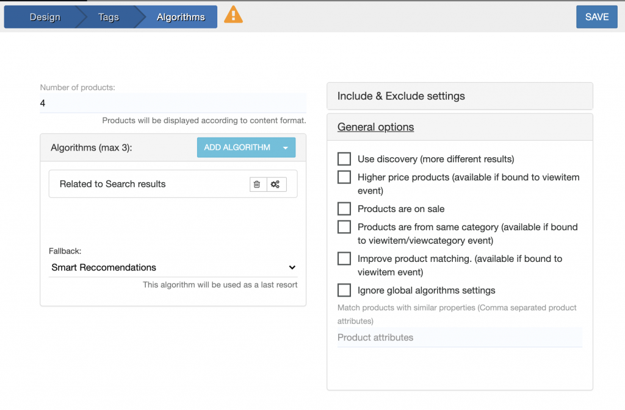
Task: Open settings gears for Related to Search results
Action: [275, 184]
